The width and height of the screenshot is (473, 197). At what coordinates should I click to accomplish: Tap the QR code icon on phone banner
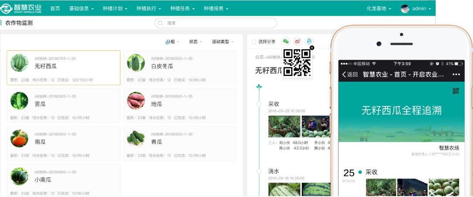[x=456, y=90]
